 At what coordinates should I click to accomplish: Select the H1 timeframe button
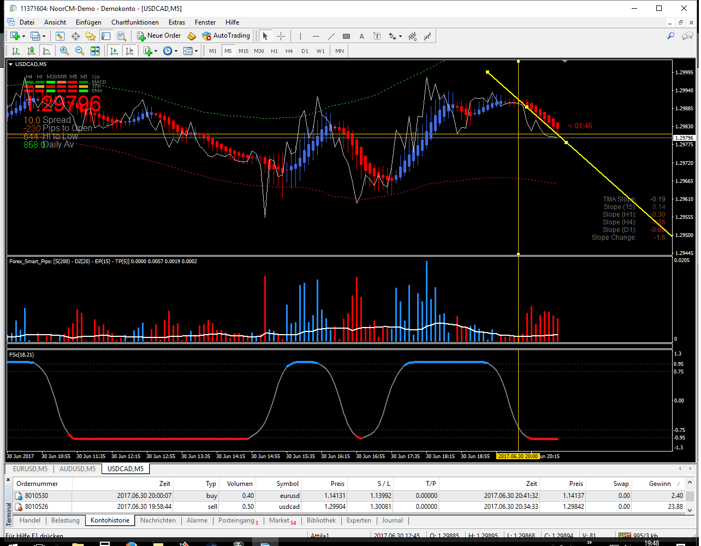[274, 51]
